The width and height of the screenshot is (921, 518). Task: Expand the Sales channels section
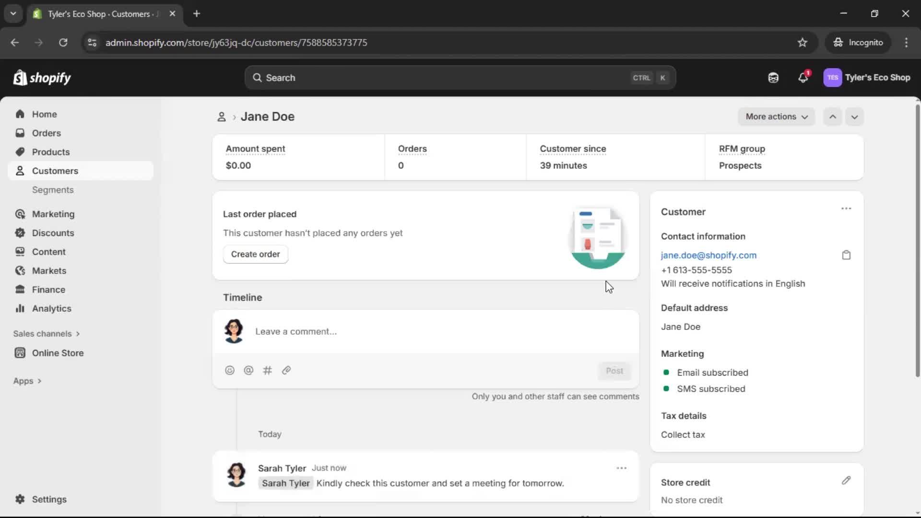coord(46,333)
